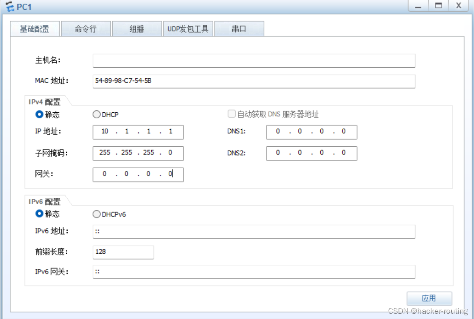
Task: Click the MAC 地址 field
Action: 254,81
